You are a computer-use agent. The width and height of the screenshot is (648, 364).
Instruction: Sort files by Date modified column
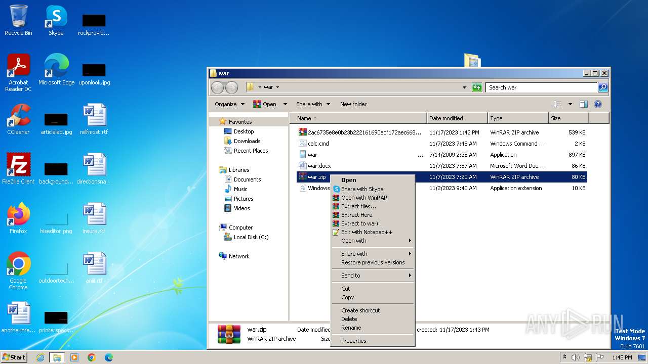point(457,118)
